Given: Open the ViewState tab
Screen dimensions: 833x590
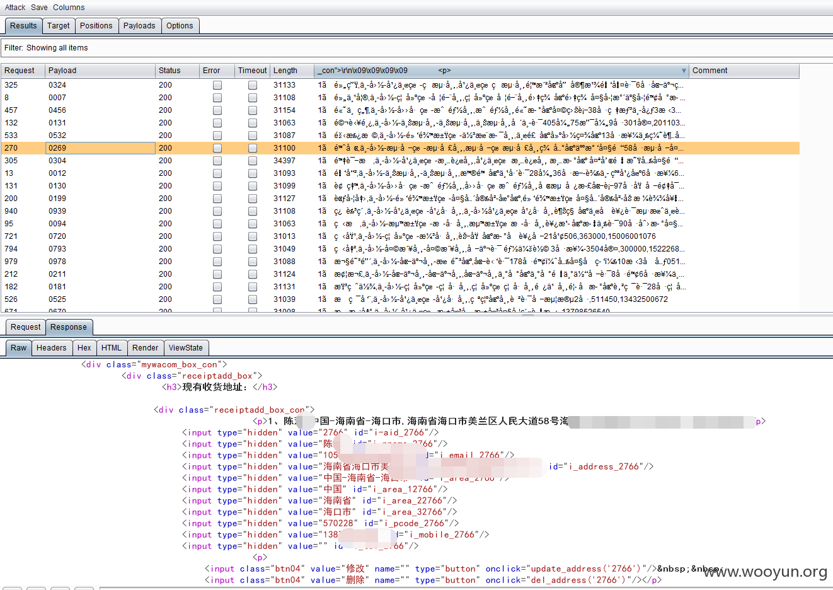Looking at the screenshot, I should coord(186,348).
